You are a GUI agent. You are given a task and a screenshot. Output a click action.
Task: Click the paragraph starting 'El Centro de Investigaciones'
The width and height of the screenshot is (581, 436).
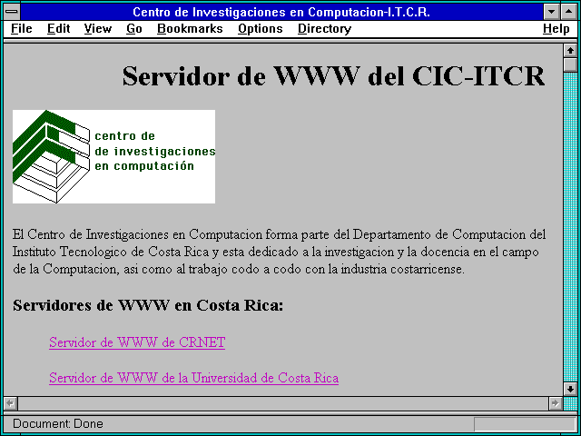tap(279, 252)
